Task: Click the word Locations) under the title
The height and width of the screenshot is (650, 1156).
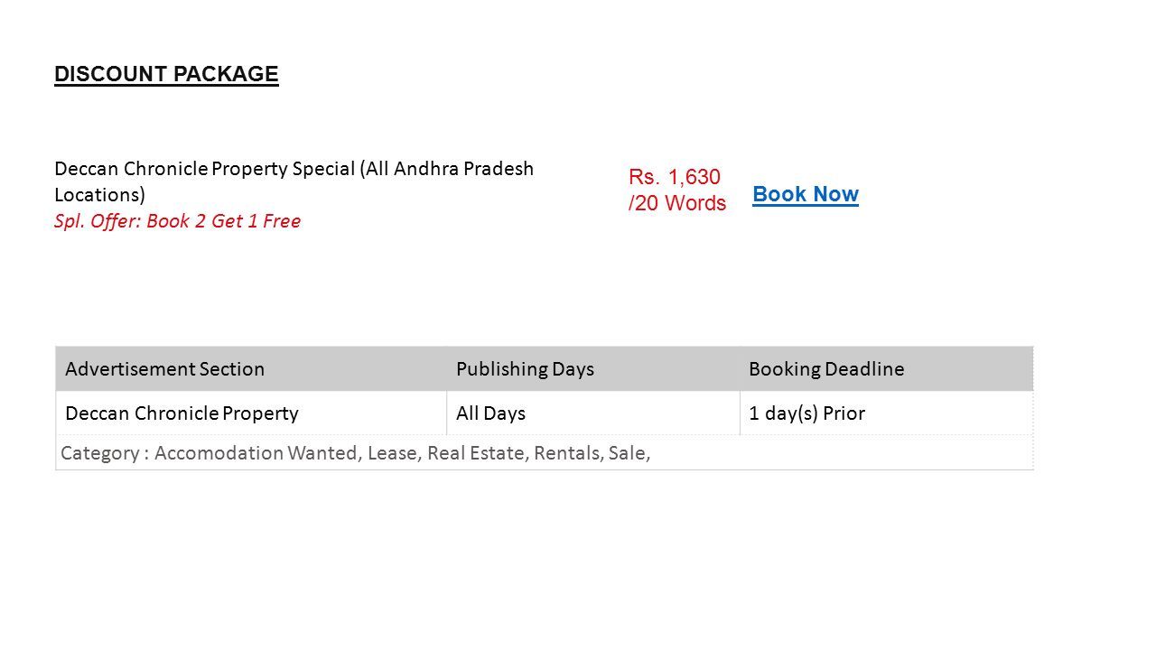Action: point(99,195)
